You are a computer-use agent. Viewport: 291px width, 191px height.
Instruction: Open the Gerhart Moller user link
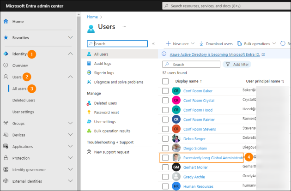[195, 167]
